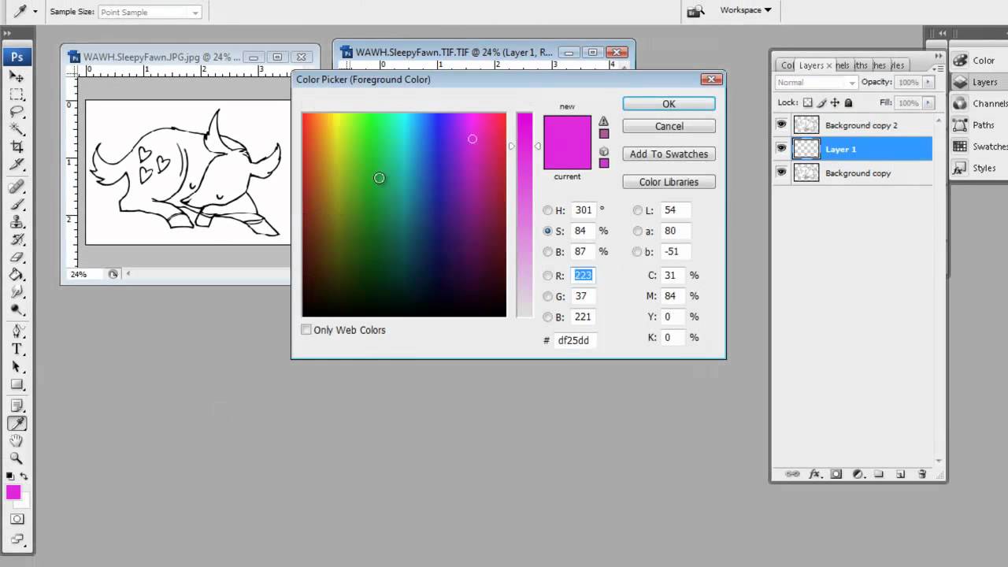The height and width of the screenshot is (567, 1008).
Task: Click the vertical saturation slider bar
Action: (x=524, y=215)
